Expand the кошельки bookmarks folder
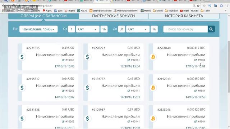The height and width of the screenshot is (129, 230). tap(171, 11)
